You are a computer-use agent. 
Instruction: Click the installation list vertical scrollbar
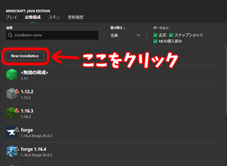point(226,81)
